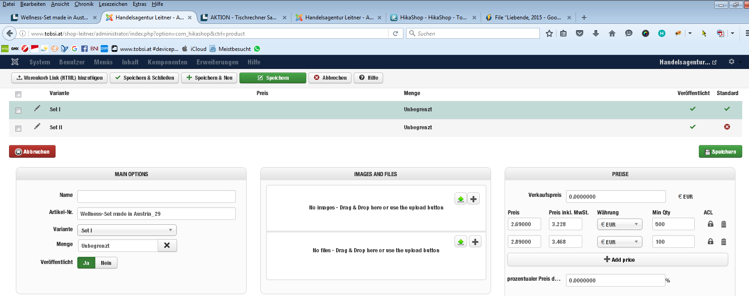The image size is (749, 296).
Task: Tick the Set I row checkbox
Action: tap(18, 110)
